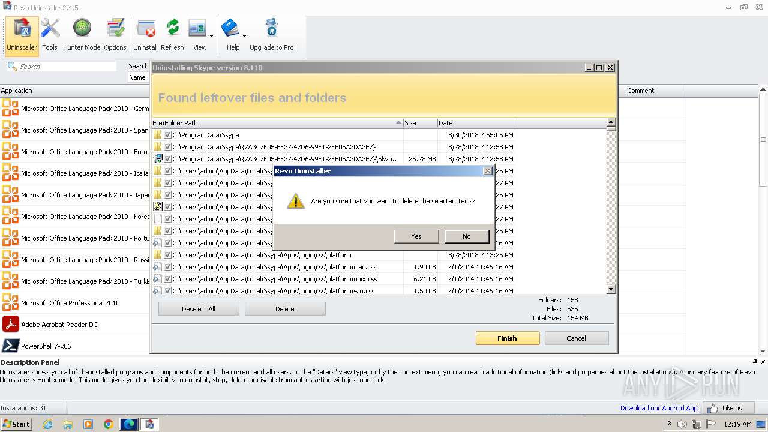Select the C:\ProgramData\Skype folder icon
The width and height of the screenshot is (768, 432).
[158, 135]
